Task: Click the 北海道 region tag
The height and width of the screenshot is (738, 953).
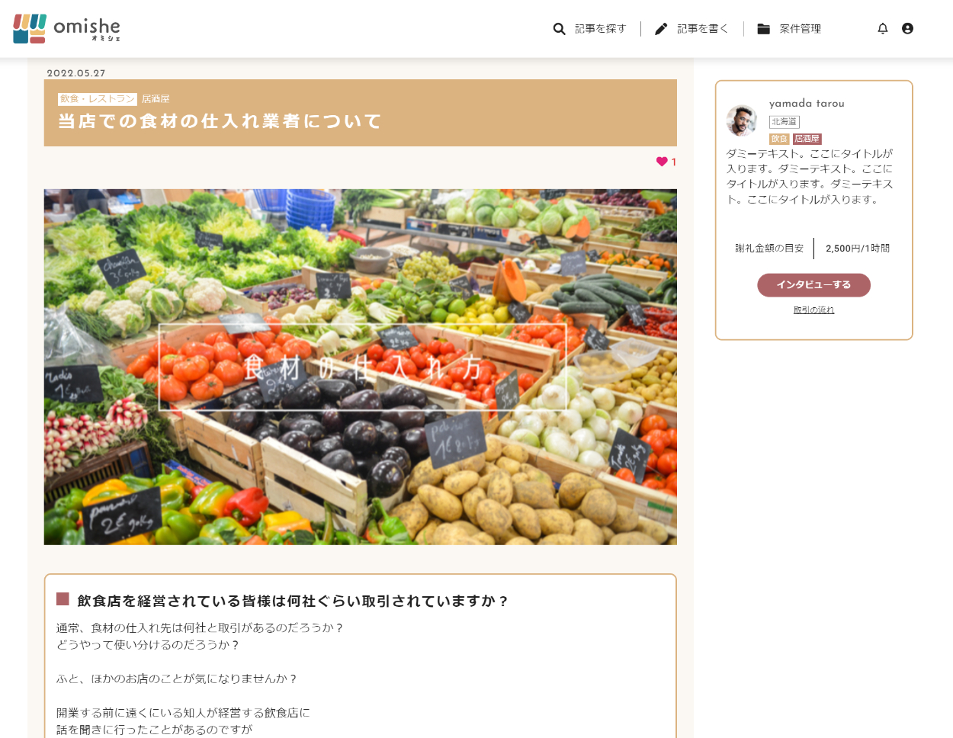Action: click(784, 122)
